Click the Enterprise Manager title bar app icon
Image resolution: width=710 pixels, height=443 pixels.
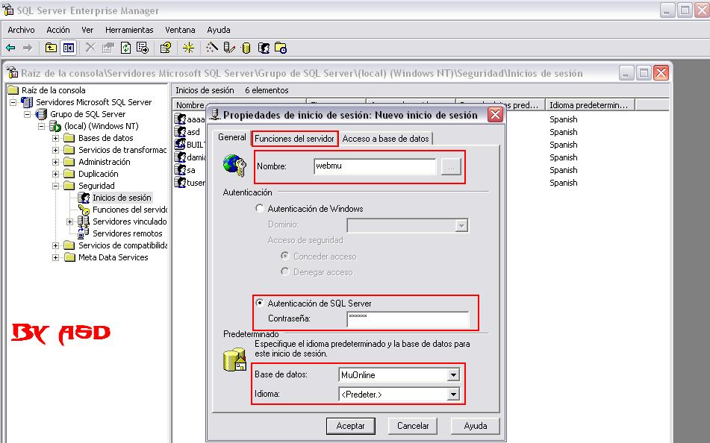tap(8, 10)
